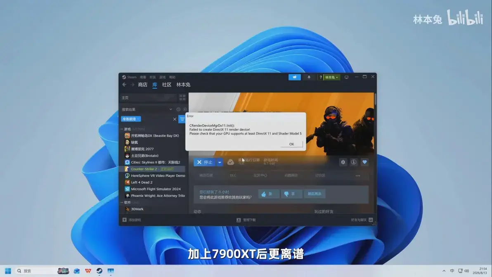Viewport: 492px width, 277px height.
Task: Open the dropdown arrow beside 停止
Action: pos(220,162)
